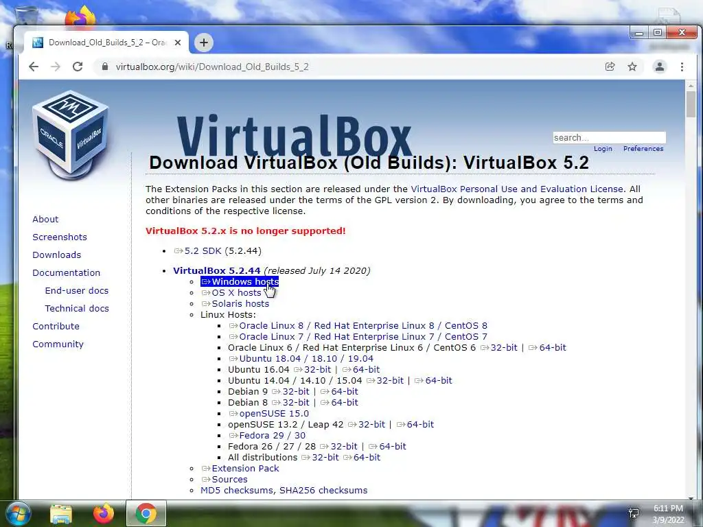This screenshot has width=703, height=527.
Task: Download Debian 8 64-bit package
Action: 339,402
